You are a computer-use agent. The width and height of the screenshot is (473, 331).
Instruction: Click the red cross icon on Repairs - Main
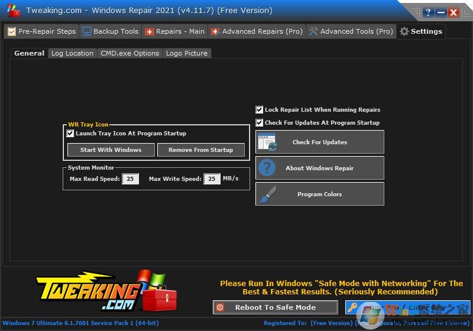(x=150, y=32)
